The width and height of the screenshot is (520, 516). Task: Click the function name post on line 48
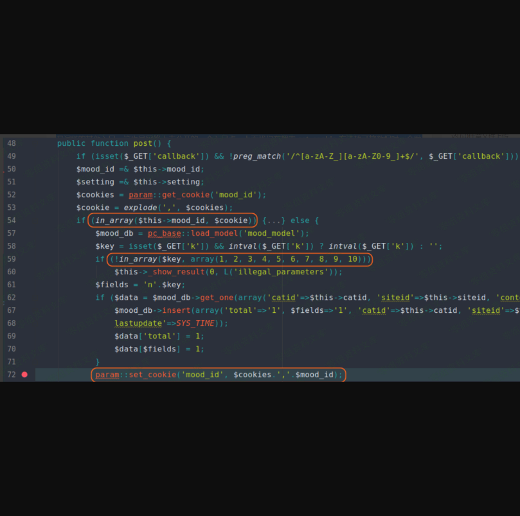point(143,143)
